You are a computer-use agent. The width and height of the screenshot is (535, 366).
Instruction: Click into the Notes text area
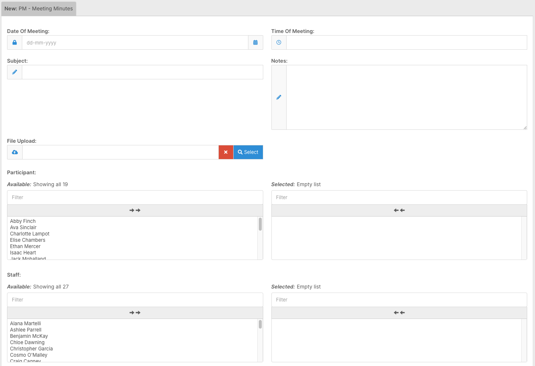coord(407,98)
